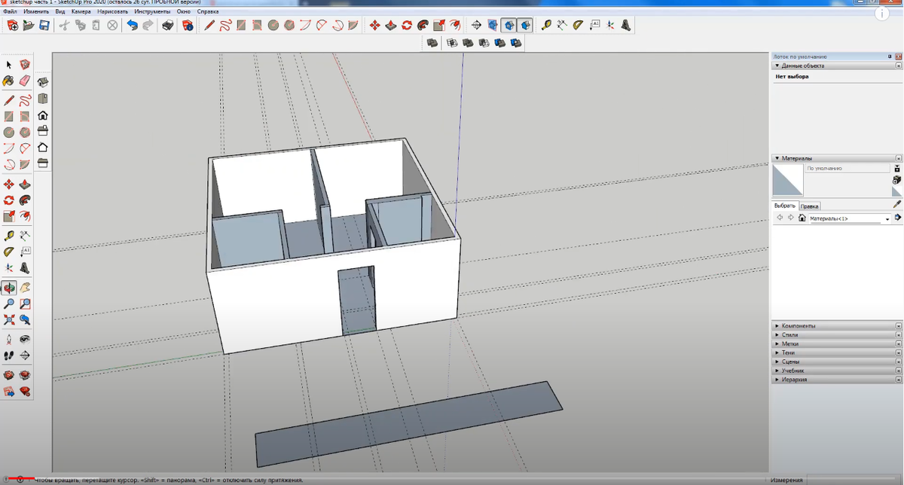Select the Line pencil tool in top toolbar
This screenshot has width=904, height=485.
click(210, 26)
